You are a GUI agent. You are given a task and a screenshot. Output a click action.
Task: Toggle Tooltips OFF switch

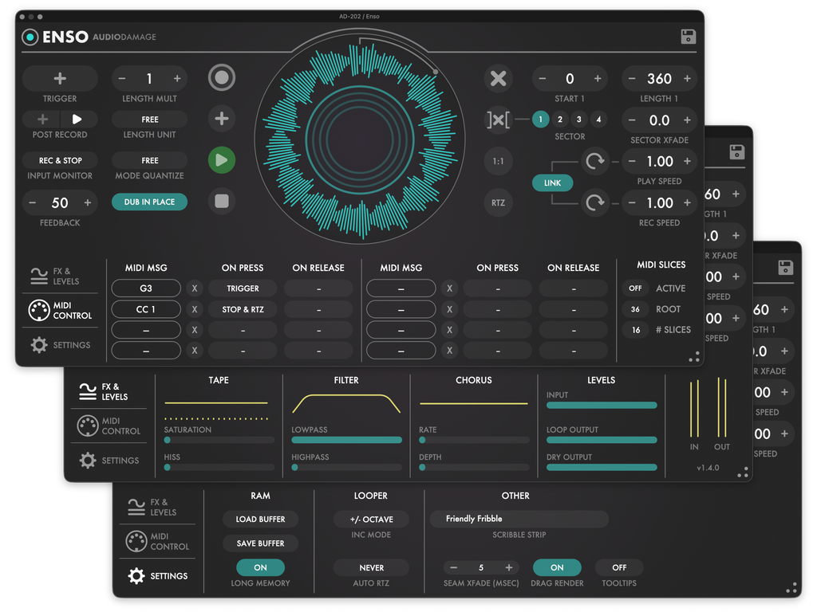click(x=619, y=567)
